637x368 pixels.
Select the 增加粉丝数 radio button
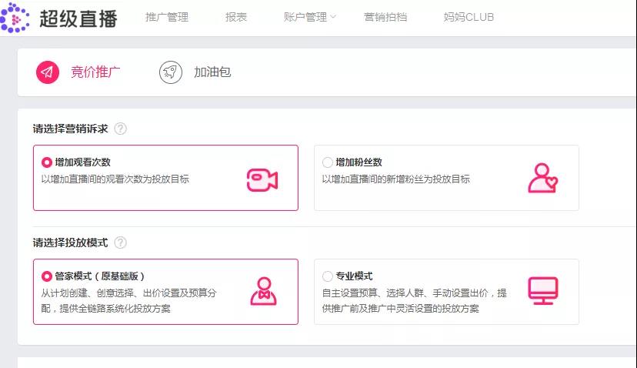coord(328,162)
